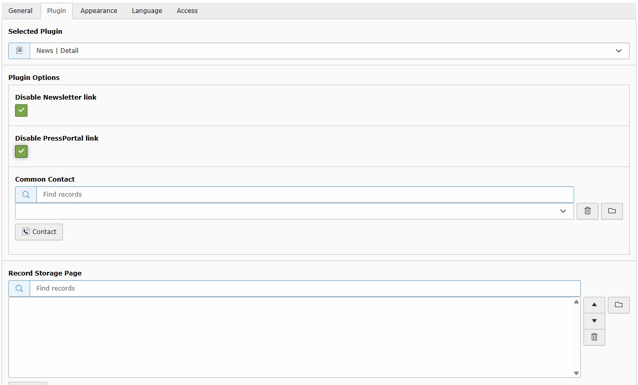Click the Record Storage Page list box
The width and height of the screenshot is (638, 385).
(291, 337)
